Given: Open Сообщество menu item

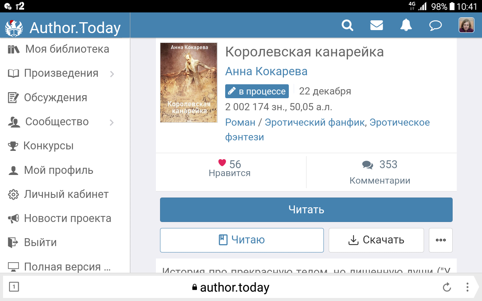Looking at the screenshot, I should 57,122.
